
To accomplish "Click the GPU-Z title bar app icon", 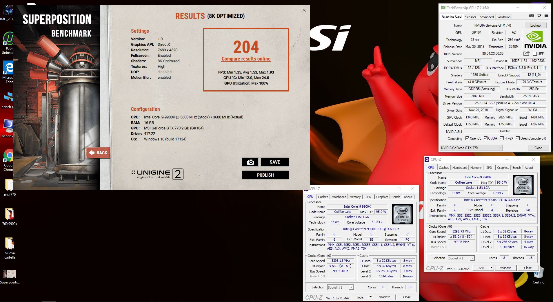I will pyautogui.click(x=443, y=8).
